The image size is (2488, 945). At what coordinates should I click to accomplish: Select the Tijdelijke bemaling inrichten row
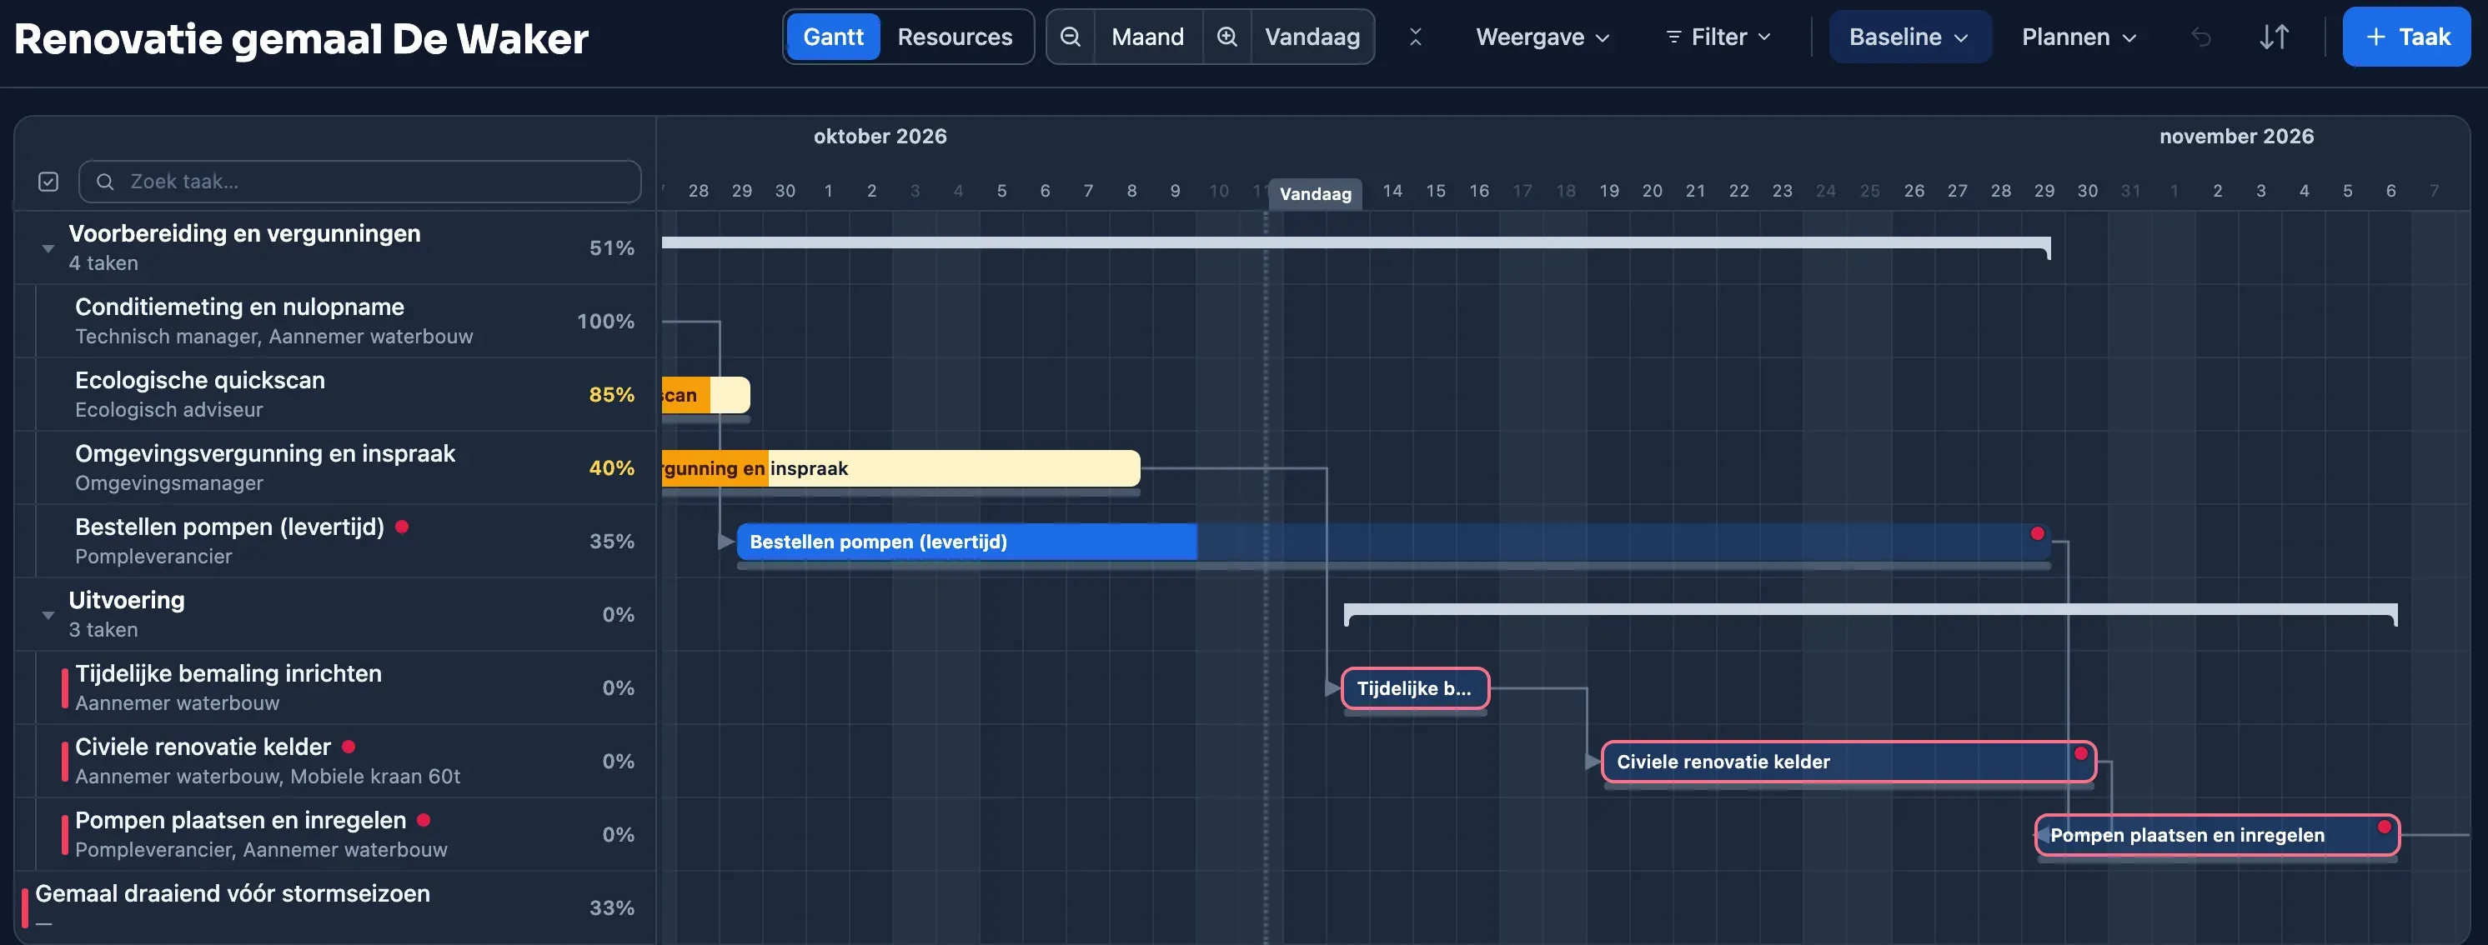pyautogui.click(x=335, y=688)
